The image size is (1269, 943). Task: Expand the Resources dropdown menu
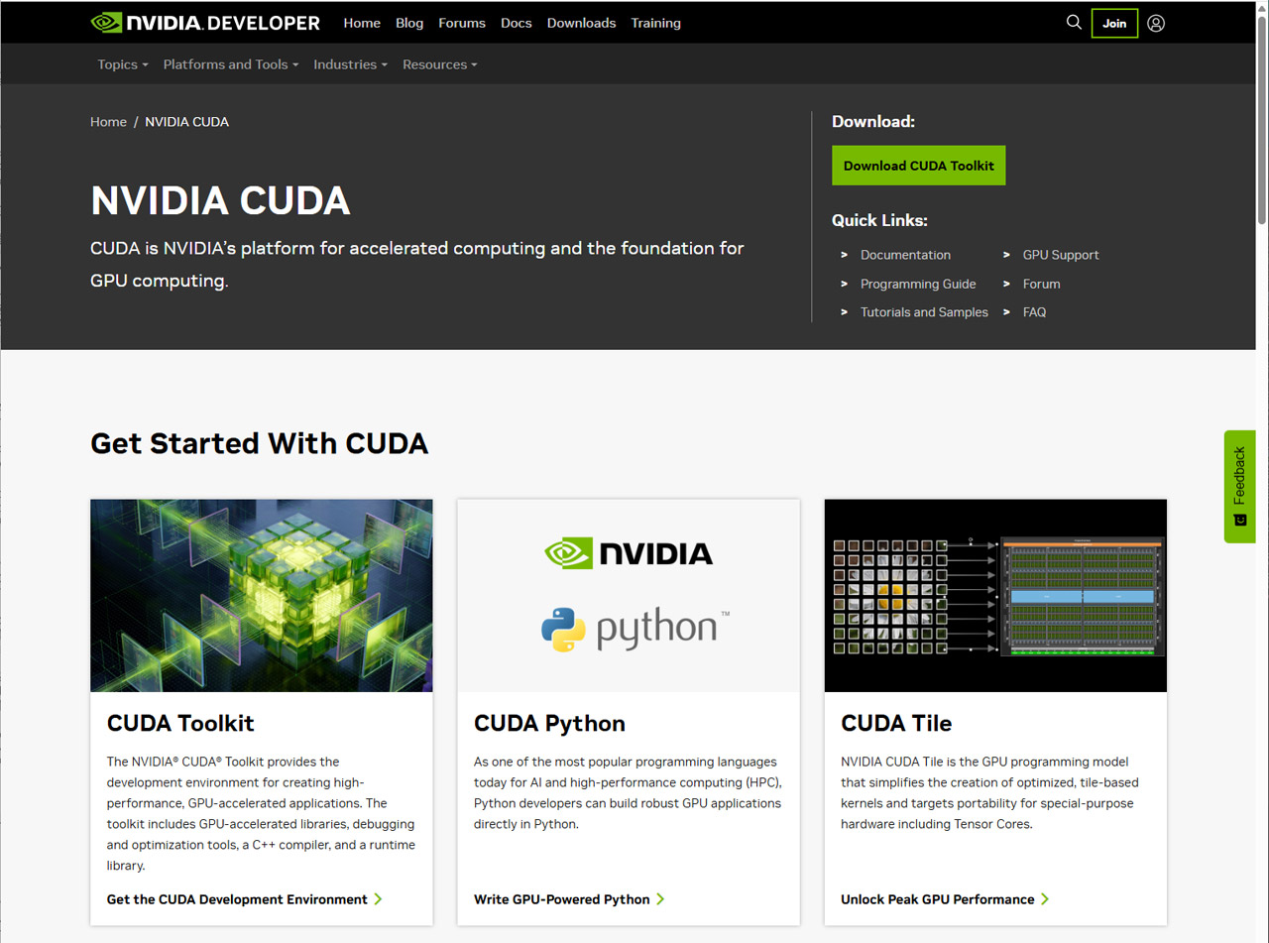pyautogui.click(x=440, y=64)
